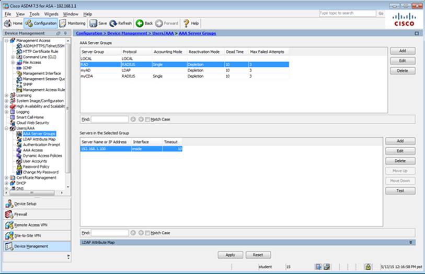Expand the Certificate Management tree node
The image size is (425, 274).
pyautogui.click(x=6, y=177)
